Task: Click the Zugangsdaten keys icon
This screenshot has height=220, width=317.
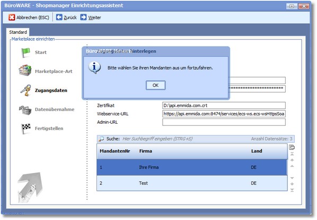Action: coord(25,90)
